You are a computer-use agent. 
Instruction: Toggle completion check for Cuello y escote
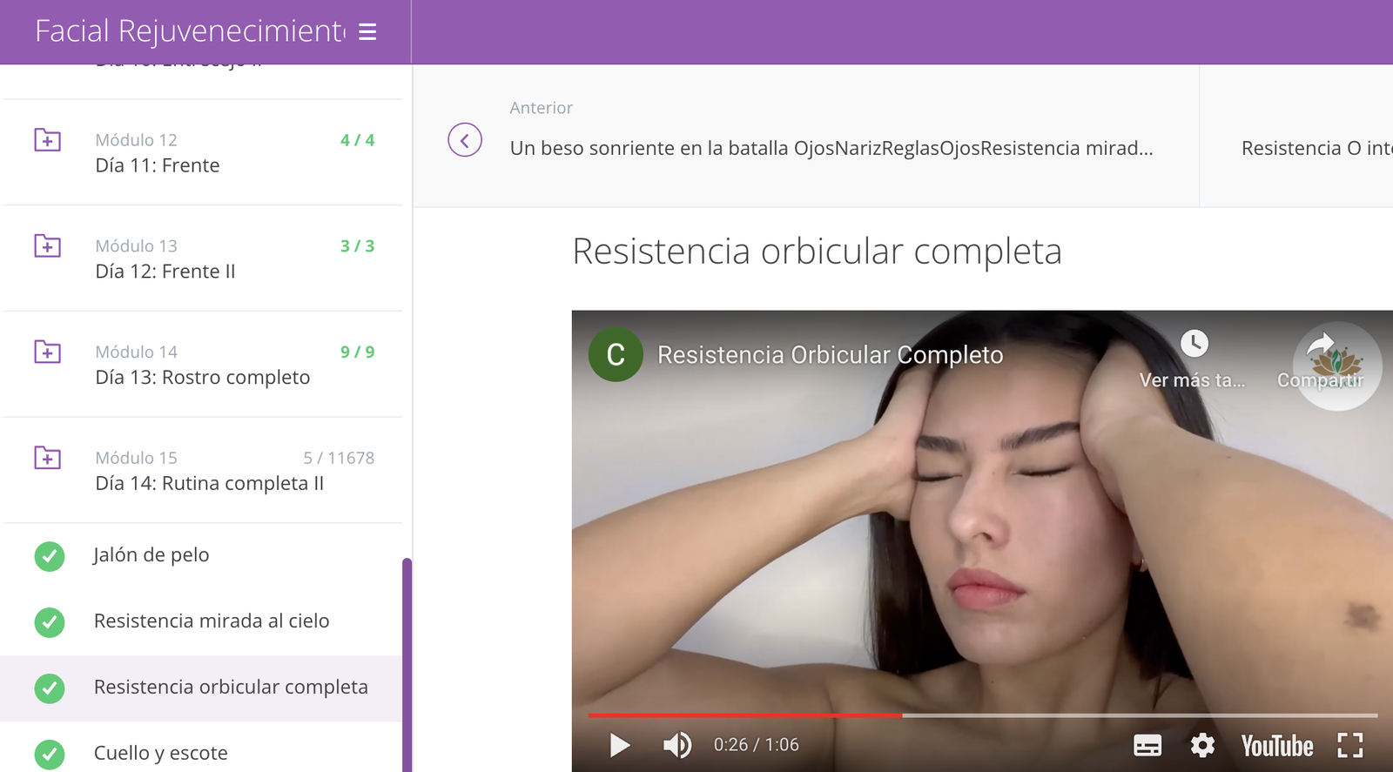pos(50,754)
